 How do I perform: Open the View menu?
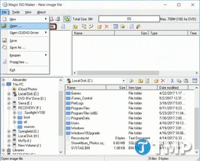coord(28,12)
